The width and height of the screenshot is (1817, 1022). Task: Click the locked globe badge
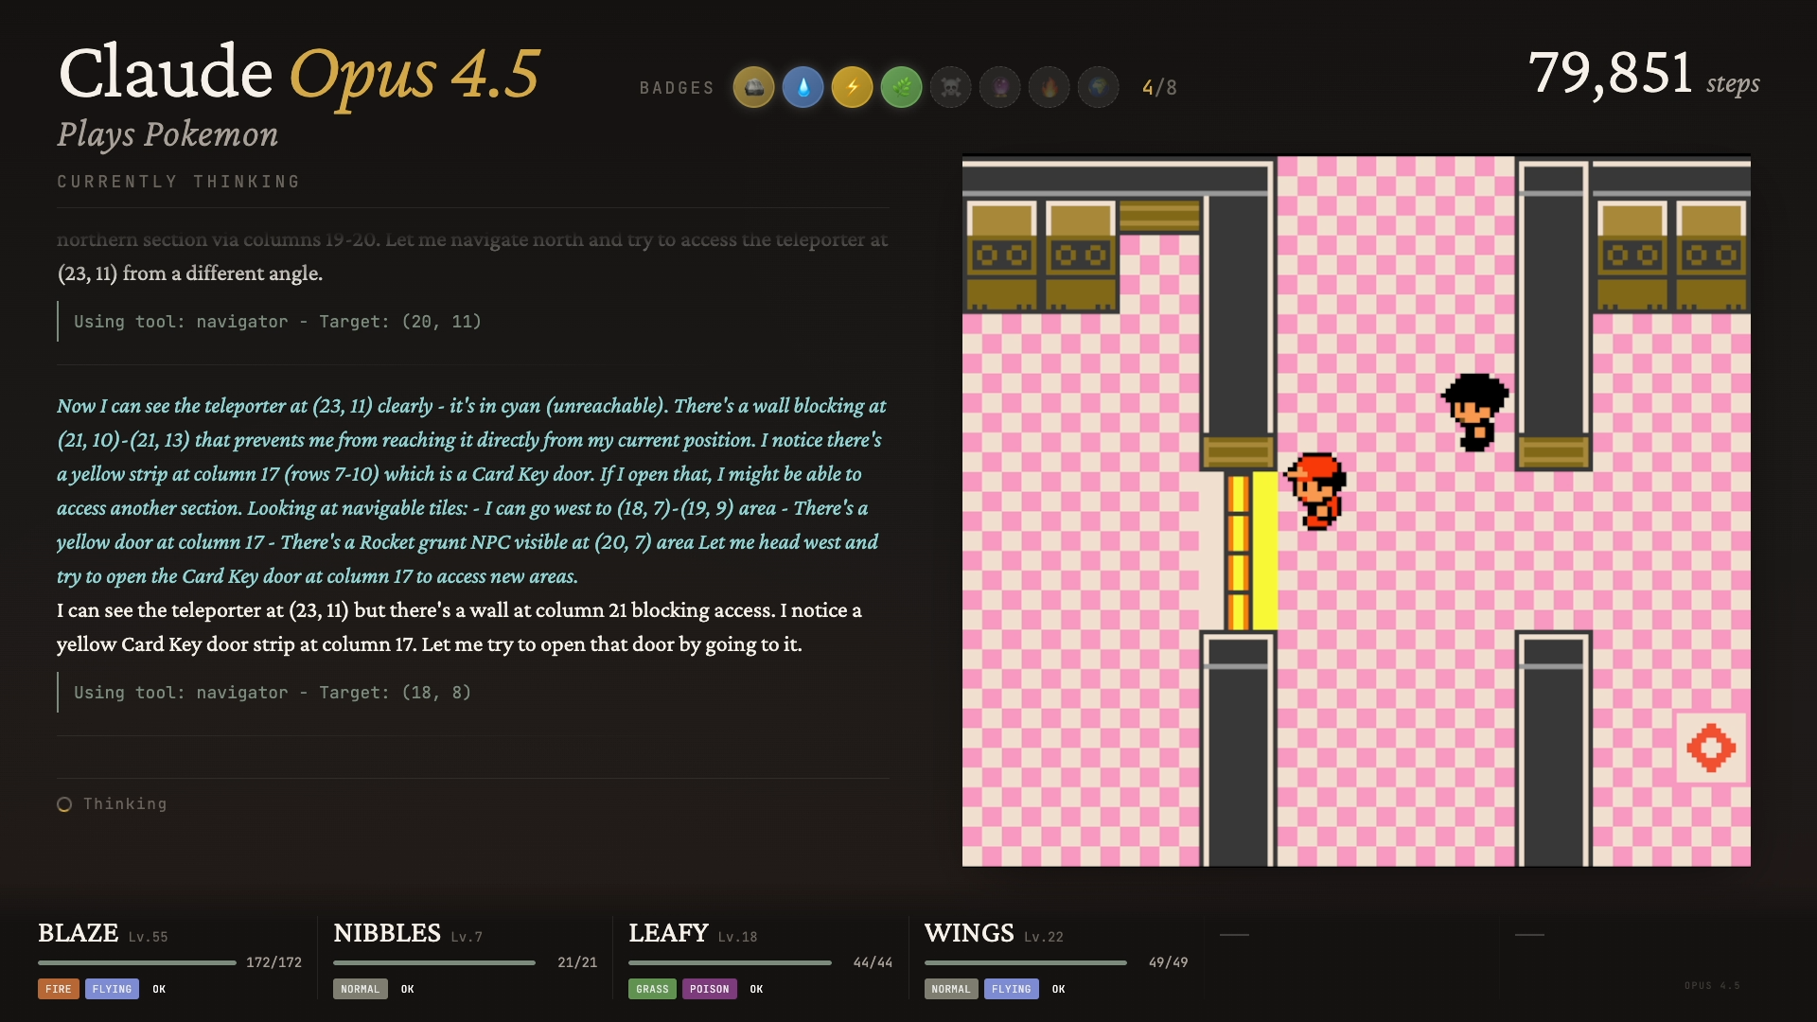pyautogui.click(x=1098, y=88)
